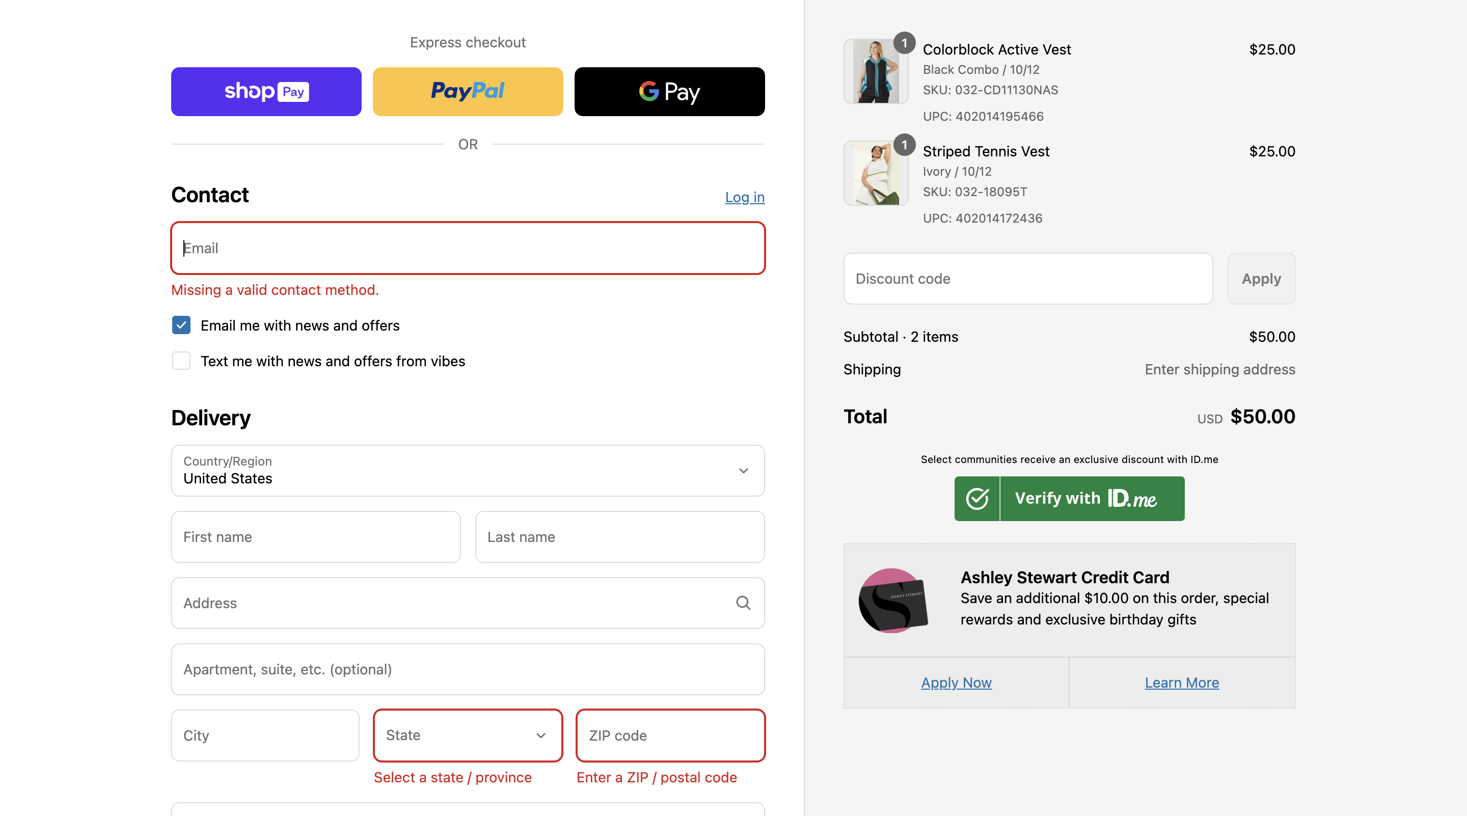The height and width of the screenshot is (816, 1467).
Task: Check out with Google Pay
Action: click(669, 92)
